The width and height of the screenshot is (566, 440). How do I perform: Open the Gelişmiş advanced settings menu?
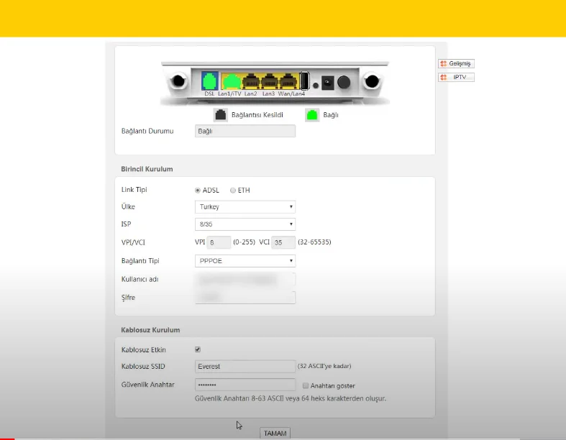click(x=456, y=64)
